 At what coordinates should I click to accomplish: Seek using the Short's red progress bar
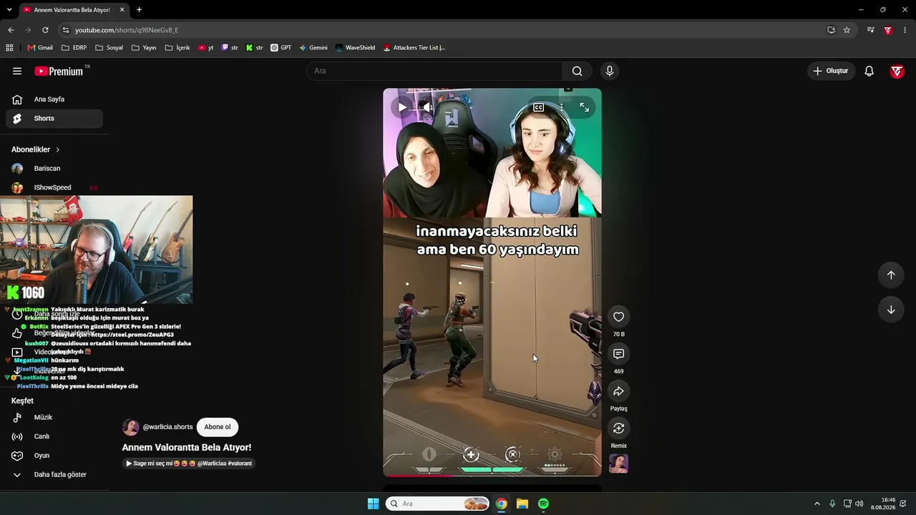[492, 475]
